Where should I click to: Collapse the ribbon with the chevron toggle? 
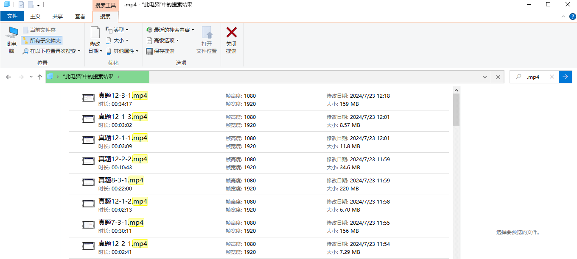click(563, 16)
